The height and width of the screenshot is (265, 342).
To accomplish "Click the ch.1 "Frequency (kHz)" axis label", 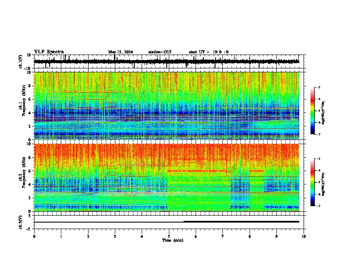I will coord(24,101).
